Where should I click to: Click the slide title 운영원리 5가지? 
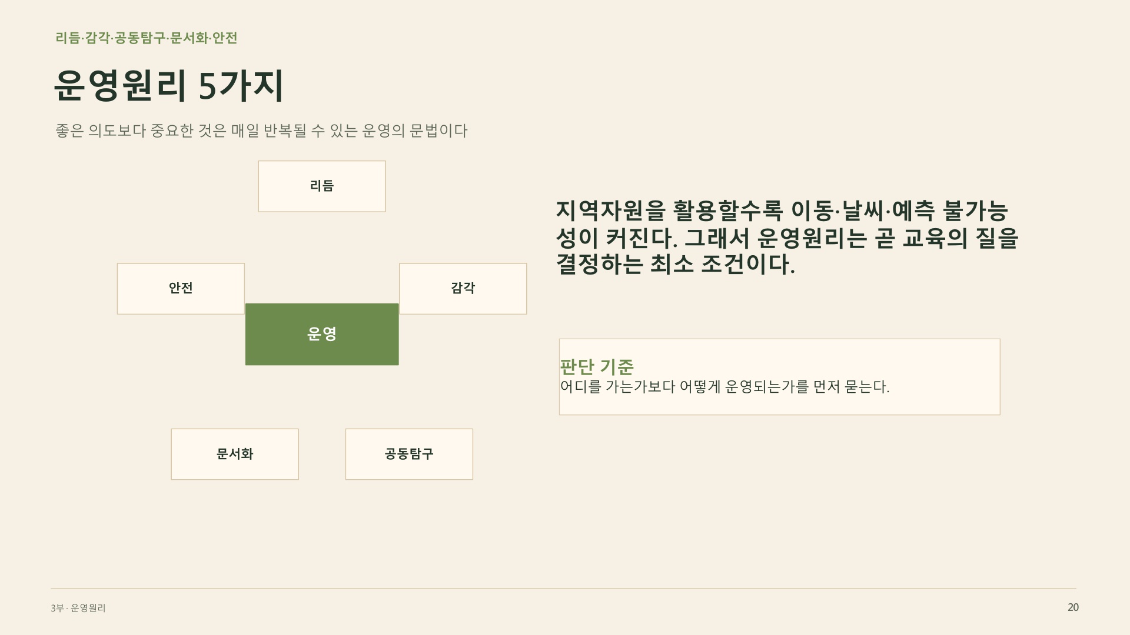pyautogui.click(x=169, y=86)
